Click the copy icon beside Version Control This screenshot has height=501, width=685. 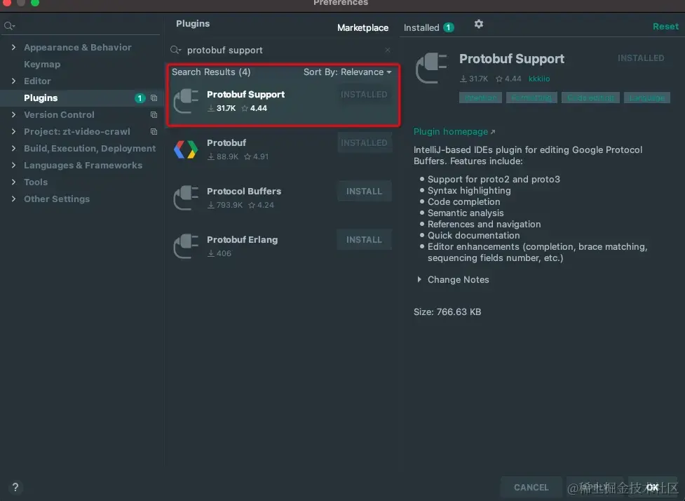coord(154,114)
